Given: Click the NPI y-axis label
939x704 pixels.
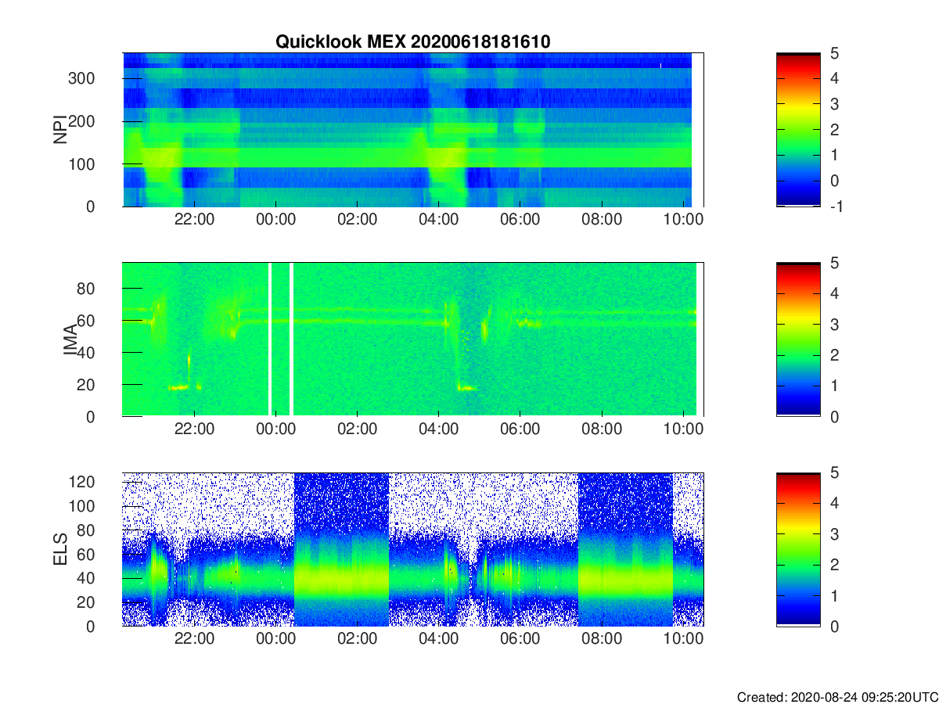Looking at the screenshot, I should 59,130.
